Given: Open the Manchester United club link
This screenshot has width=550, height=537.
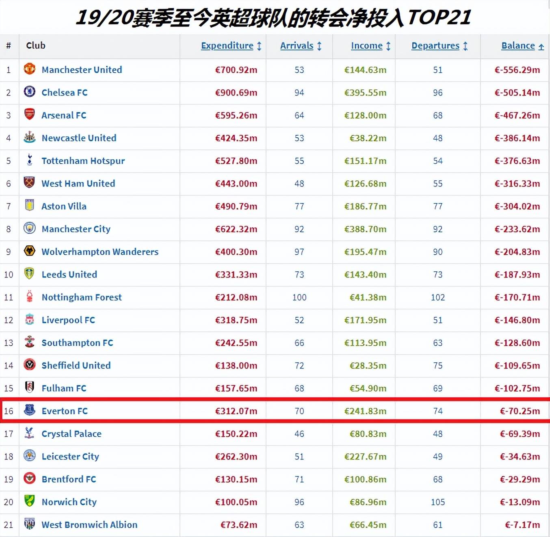Looking at the screenshot, I should click(x=82, y=70).
